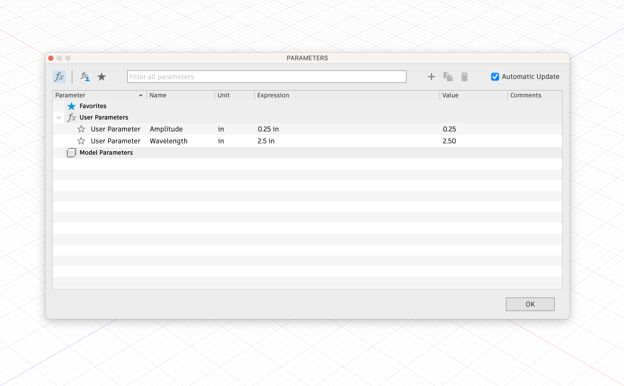The image size is (624, 386).
Task: Add a new user parameter with plus icon
Action: click(431, 77)
